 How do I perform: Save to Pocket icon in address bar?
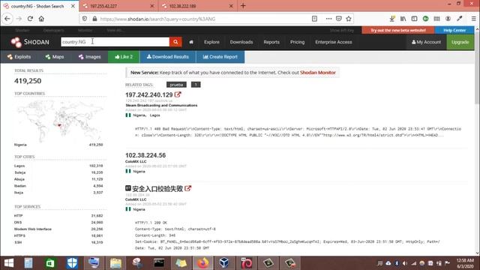[338, 19]
